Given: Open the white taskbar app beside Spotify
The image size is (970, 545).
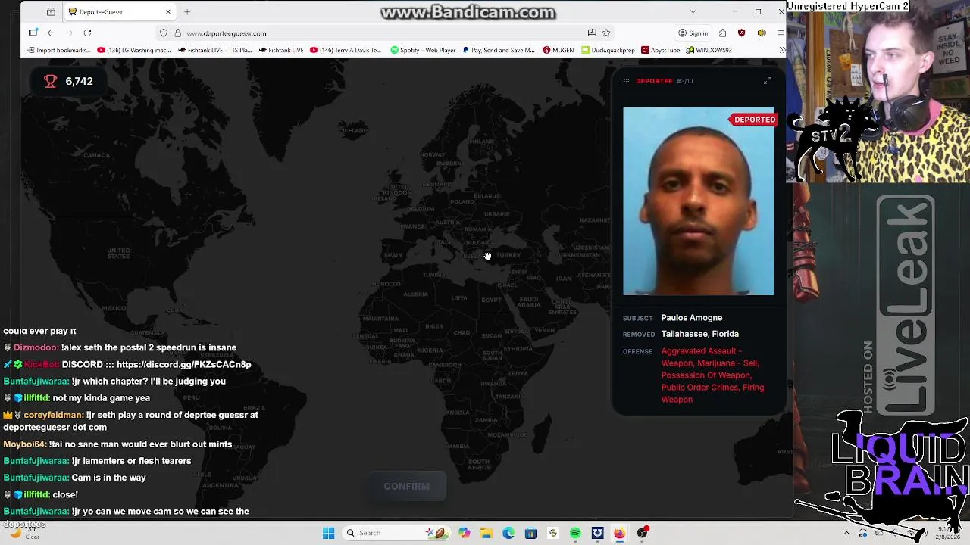Looking at the screenshot, I should click(552, 533).
